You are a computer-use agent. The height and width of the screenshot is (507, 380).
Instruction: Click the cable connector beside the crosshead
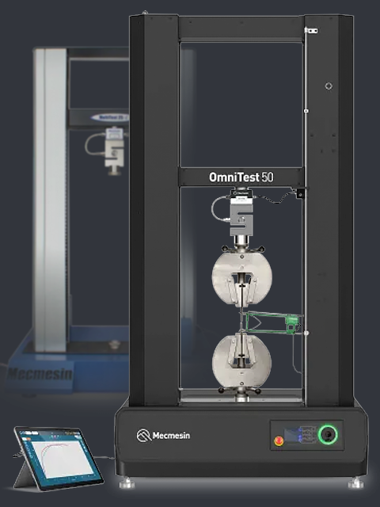pos(300,194)
